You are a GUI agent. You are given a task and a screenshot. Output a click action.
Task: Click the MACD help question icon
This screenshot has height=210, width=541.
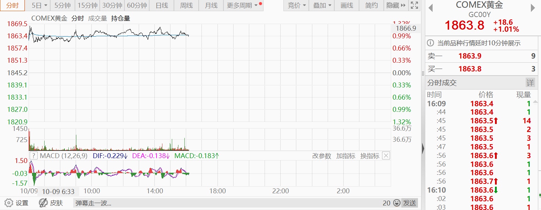click(x=33, y=156)
